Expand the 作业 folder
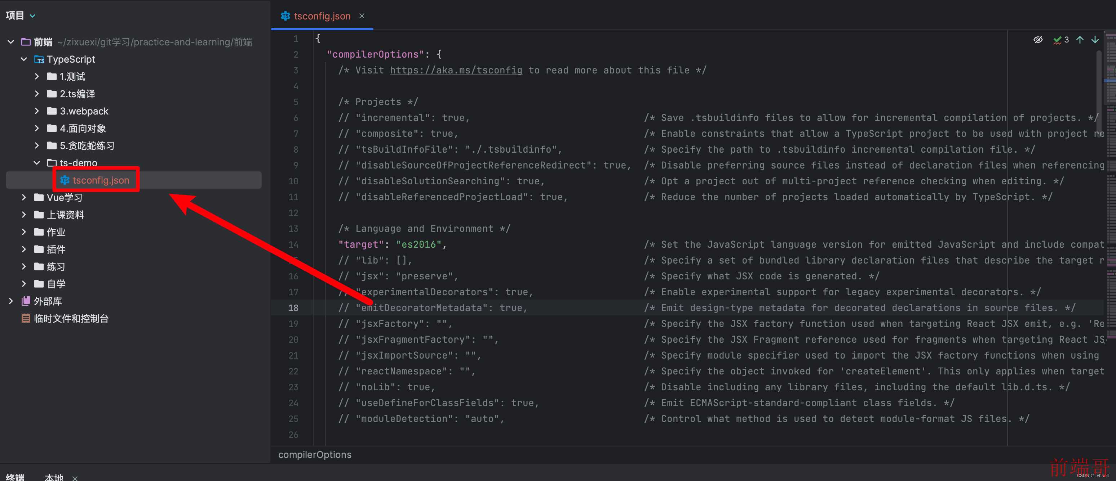1116x481 pixels. [x=24, y=232]
